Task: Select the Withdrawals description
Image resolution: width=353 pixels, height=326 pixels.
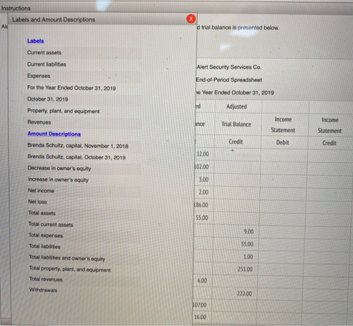Action: coord(43,289)
